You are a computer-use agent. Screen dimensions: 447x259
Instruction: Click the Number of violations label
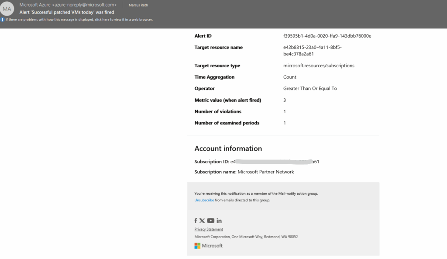(x=218, y=111)
